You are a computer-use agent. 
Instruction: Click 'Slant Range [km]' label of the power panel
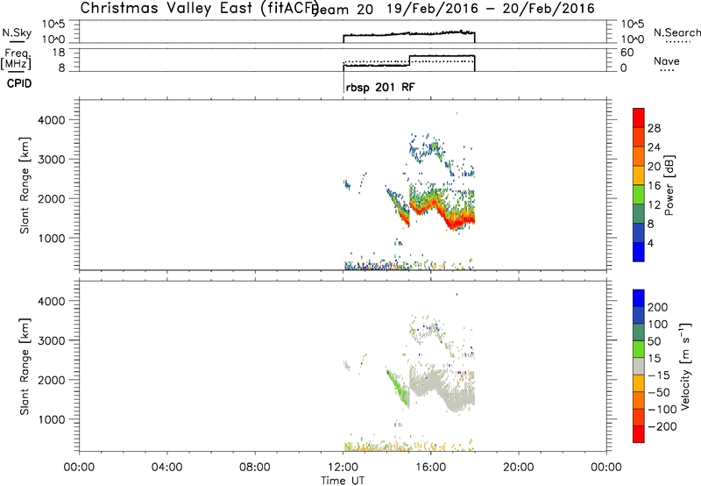(25, 185)
